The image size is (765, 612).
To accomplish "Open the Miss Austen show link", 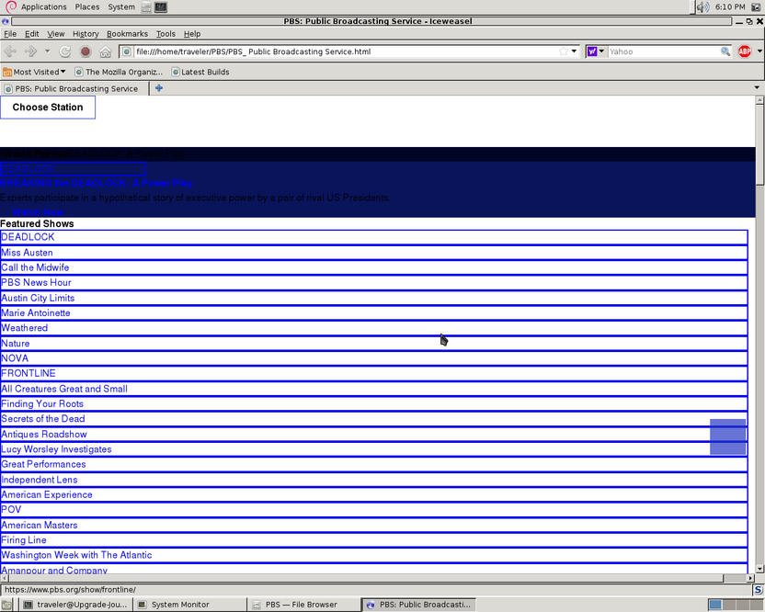I will (373, 253).
